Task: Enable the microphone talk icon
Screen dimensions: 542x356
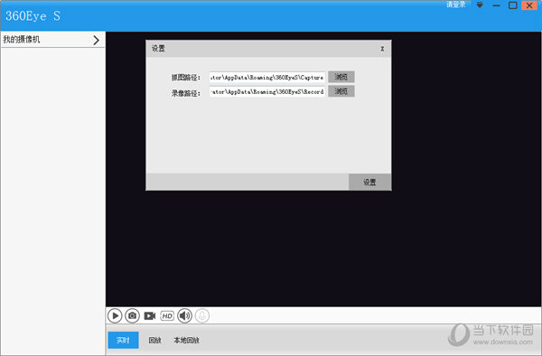Action: pyautogui.click(x=202, y=316)
